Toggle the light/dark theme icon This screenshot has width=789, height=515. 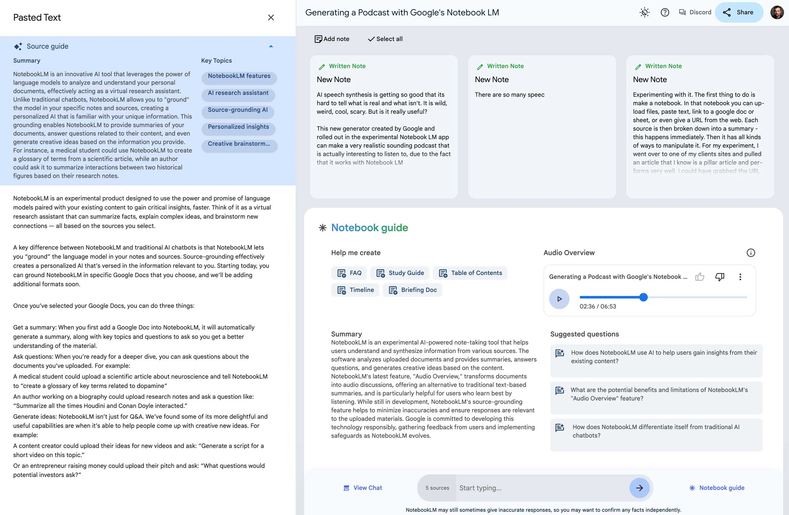pos(644,13)
